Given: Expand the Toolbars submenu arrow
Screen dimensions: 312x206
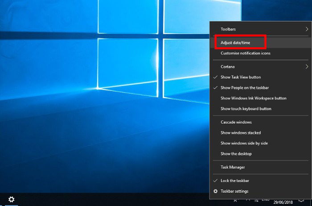Looking at the screenshot, I should [x=307, y=29].
